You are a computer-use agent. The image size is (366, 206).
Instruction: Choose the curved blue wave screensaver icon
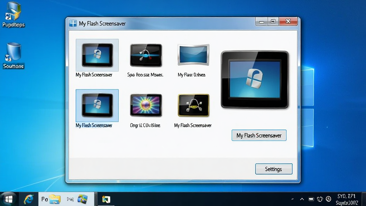193,55
